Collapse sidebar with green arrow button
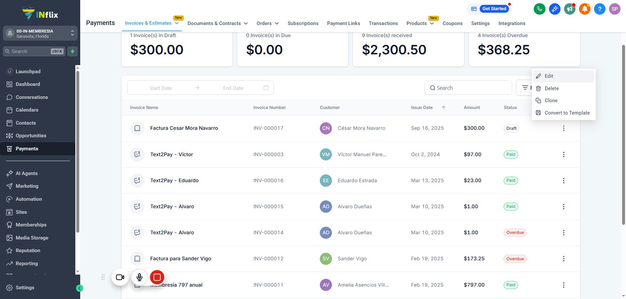 coord(79,288)
